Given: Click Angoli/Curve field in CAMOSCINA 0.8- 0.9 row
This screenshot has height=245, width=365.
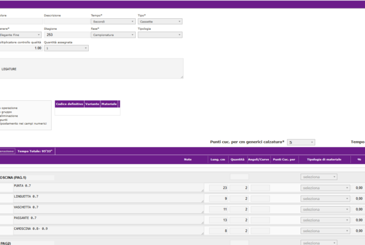Looking at the screenshot, I should pyautogui.click(x=260, y=230).
